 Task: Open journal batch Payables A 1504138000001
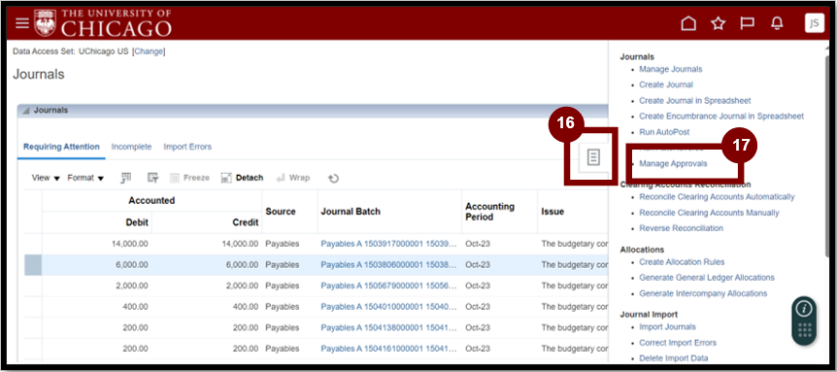(x=388, y=327)
